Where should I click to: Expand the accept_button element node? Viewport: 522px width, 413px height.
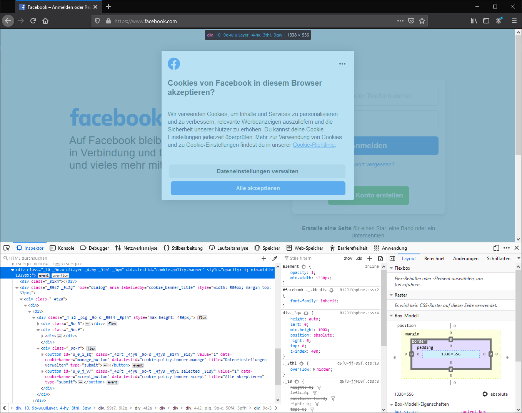pyautogui.click(x=42, y=372)
